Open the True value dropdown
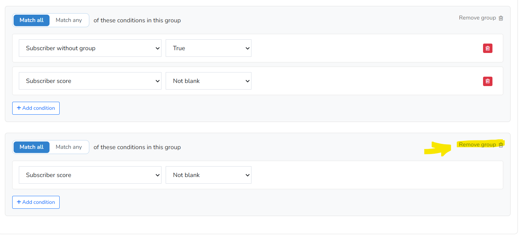Viewport: 520px width, 238px height. 209,48
